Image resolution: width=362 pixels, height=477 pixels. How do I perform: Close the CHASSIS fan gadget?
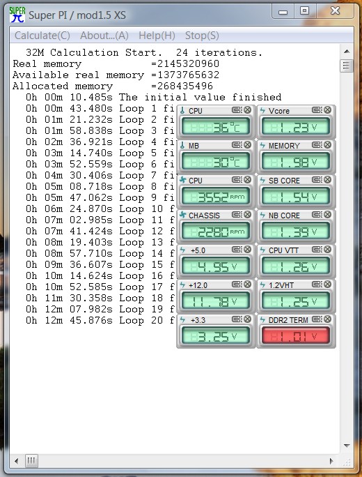point(248,215)
